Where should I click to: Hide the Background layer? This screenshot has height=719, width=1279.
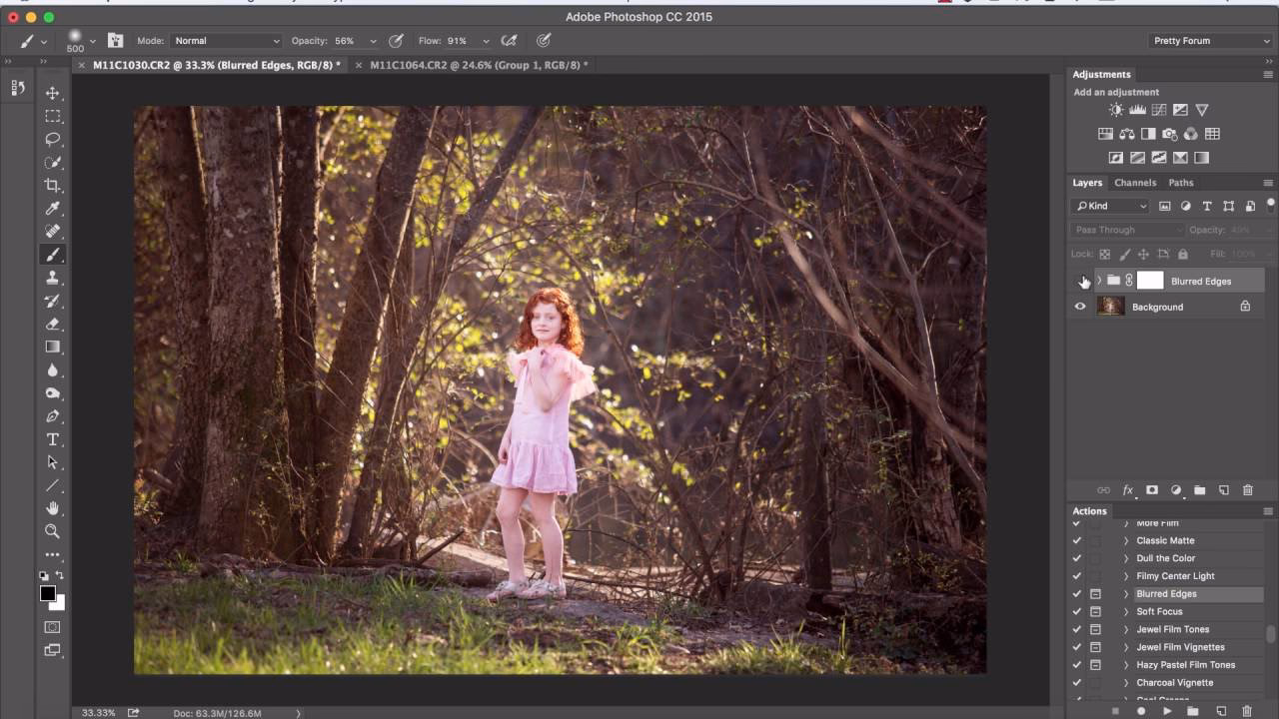pyautogui.click(x=1080, y=307)
